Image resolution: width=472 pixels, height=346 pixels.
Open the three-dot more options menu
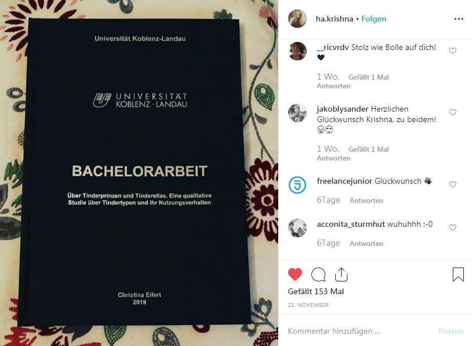(x=459, y=19)
